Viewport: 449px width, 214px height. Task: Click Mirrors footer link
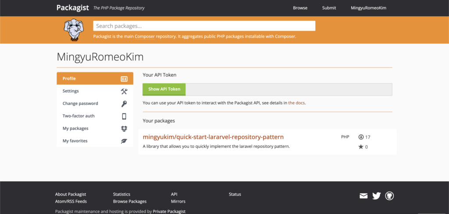[x=178, y=201]
